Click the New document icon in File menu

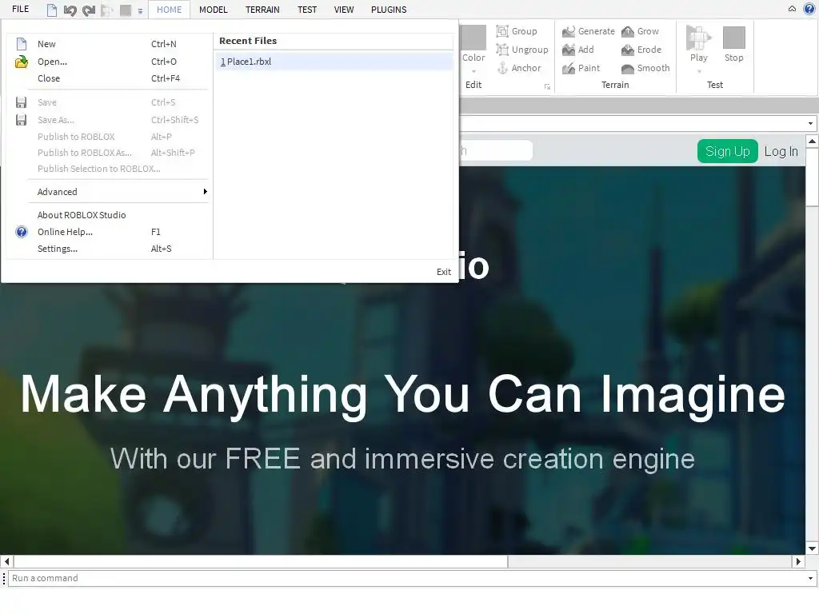pos(22,44)
